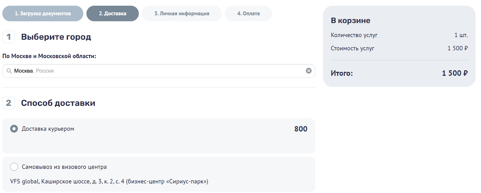This screenshot has height=193, width=481.
Task: Click the Способ доставки section heading
Action: (x=58, y=103)
